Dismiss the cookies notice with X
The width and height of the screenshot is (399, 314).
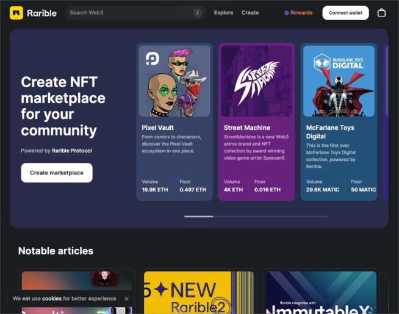click(126, 299)
